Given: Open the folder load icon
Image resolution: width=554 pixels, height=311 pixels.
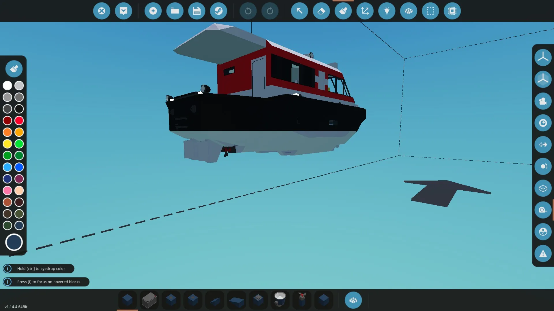Looking at the screenshot, I should [x=175, y=11].
